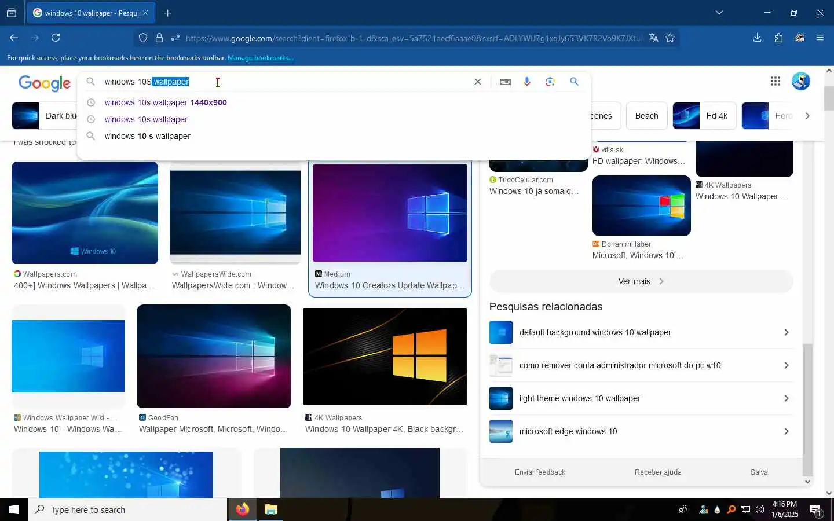This screenshot has width=834, height=521.
Task: Click the side panel scrollbar thumb
Action: coord(807,409)
